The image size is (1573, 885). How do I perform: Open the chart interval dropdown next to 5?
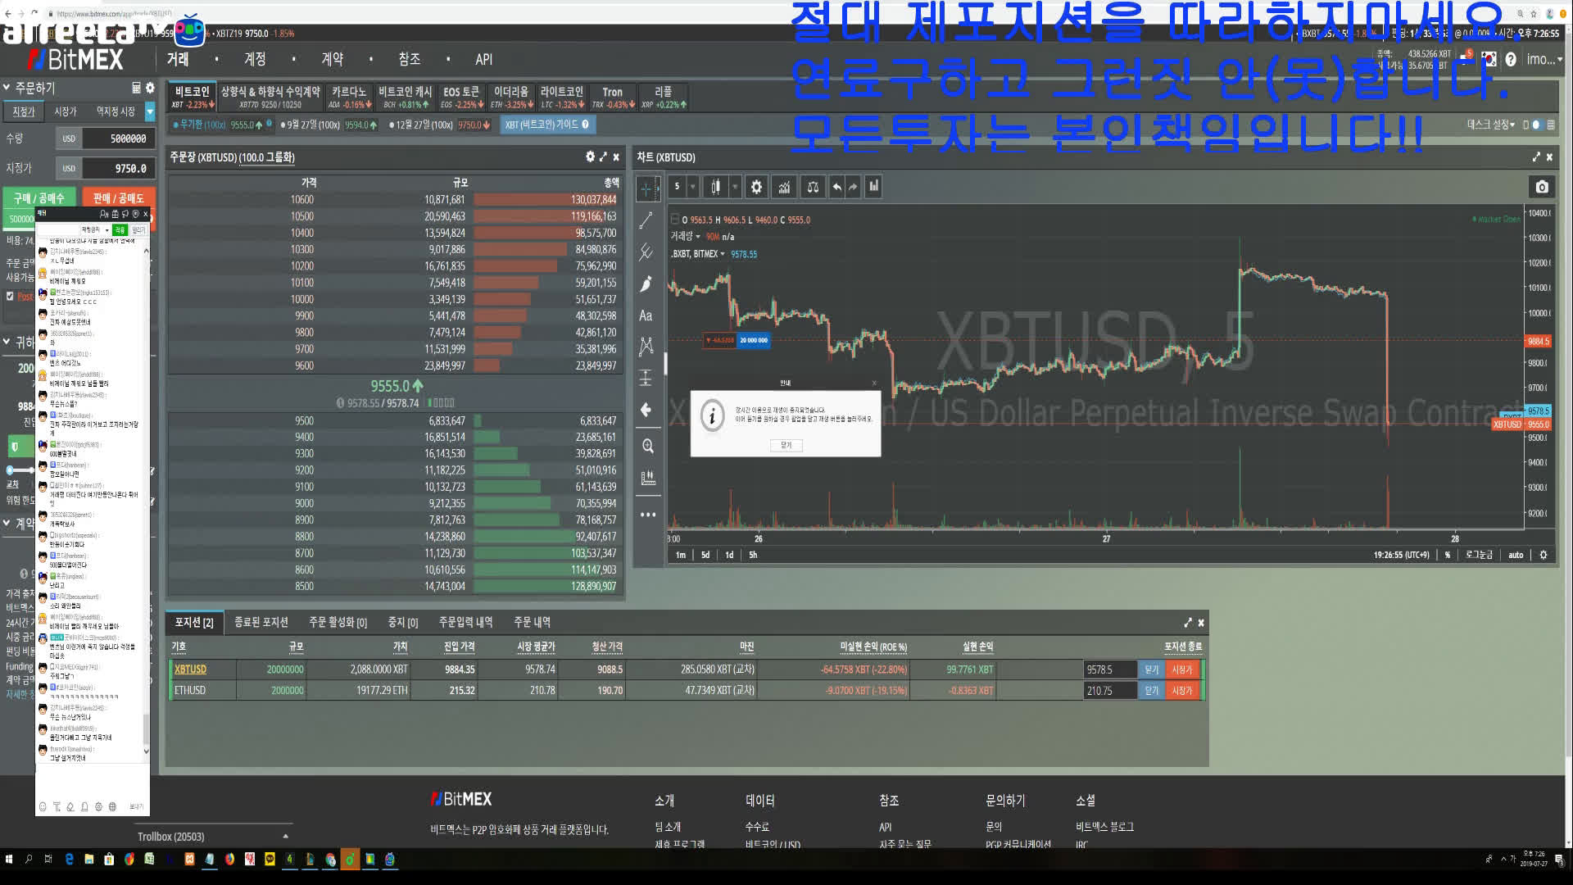click(x=692, y=187)
